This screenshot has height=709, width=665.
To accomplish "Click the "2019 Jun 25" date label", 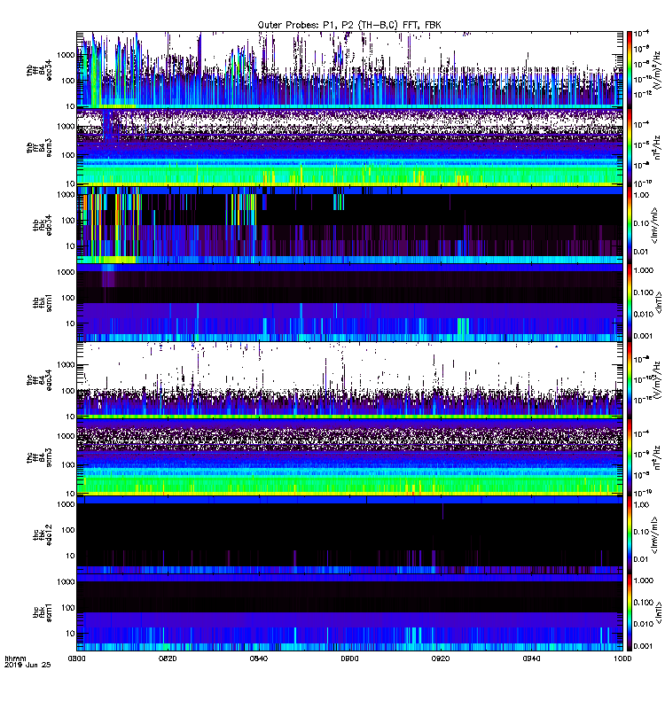I will (x=27, y=665).
